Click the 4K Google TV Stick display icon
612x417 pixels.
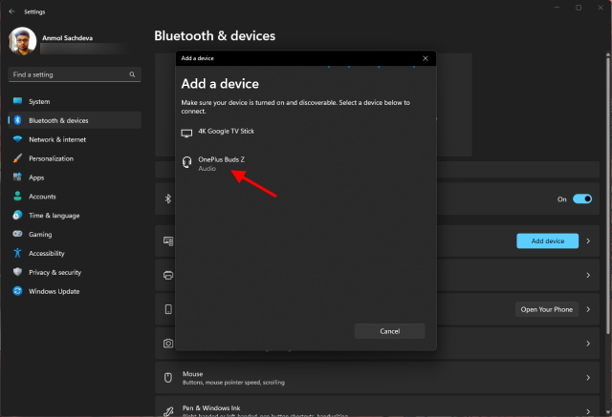pyautogui.click(x=186, y=133)
